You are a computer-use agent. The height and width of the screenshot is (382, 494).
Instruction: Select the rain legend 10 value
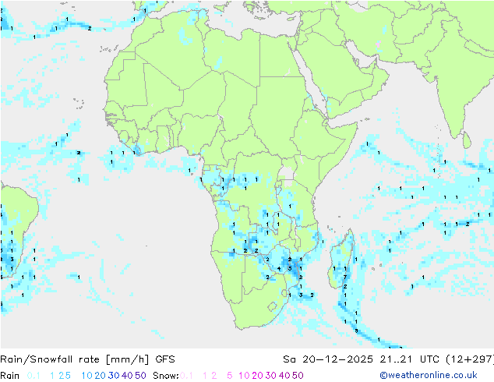tap(87, 376)
